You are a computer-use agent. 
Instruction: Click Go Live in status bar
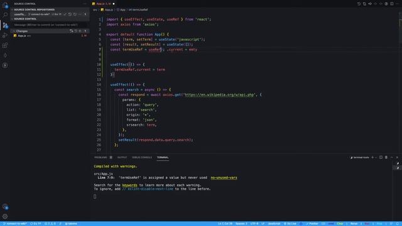pyautogui.click(x=290, y=223)
